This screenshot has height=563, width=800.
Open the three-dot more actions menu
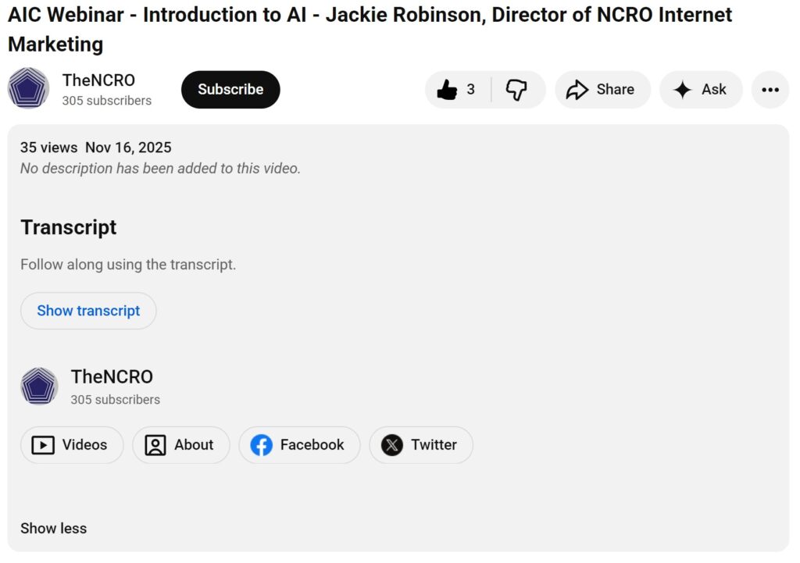(770, 90)
